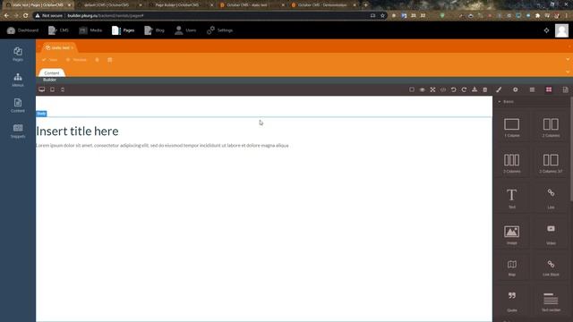Image resolution: width=573 pixels, height=322 pixels.
Task: Undo last builder change
Action: point(454,89)
